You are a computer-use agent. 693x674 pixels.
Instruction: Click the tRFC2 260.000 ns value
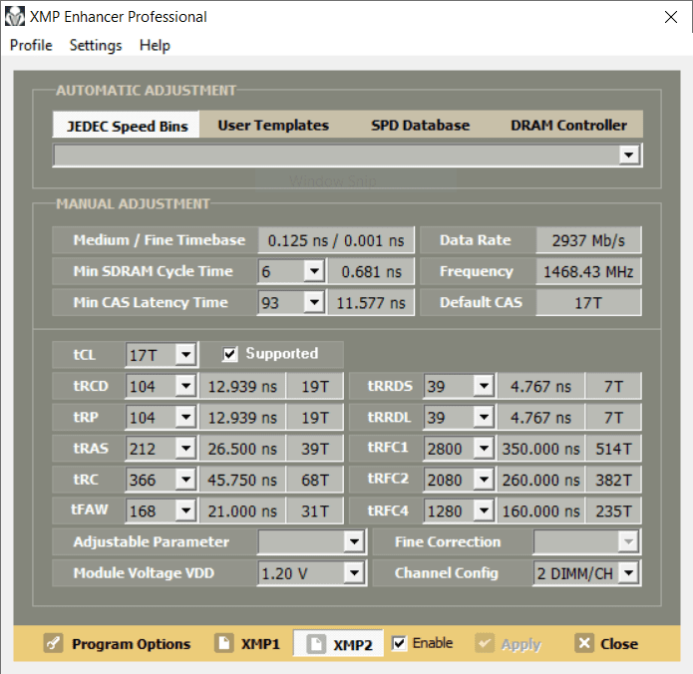(x=541, y=480)
